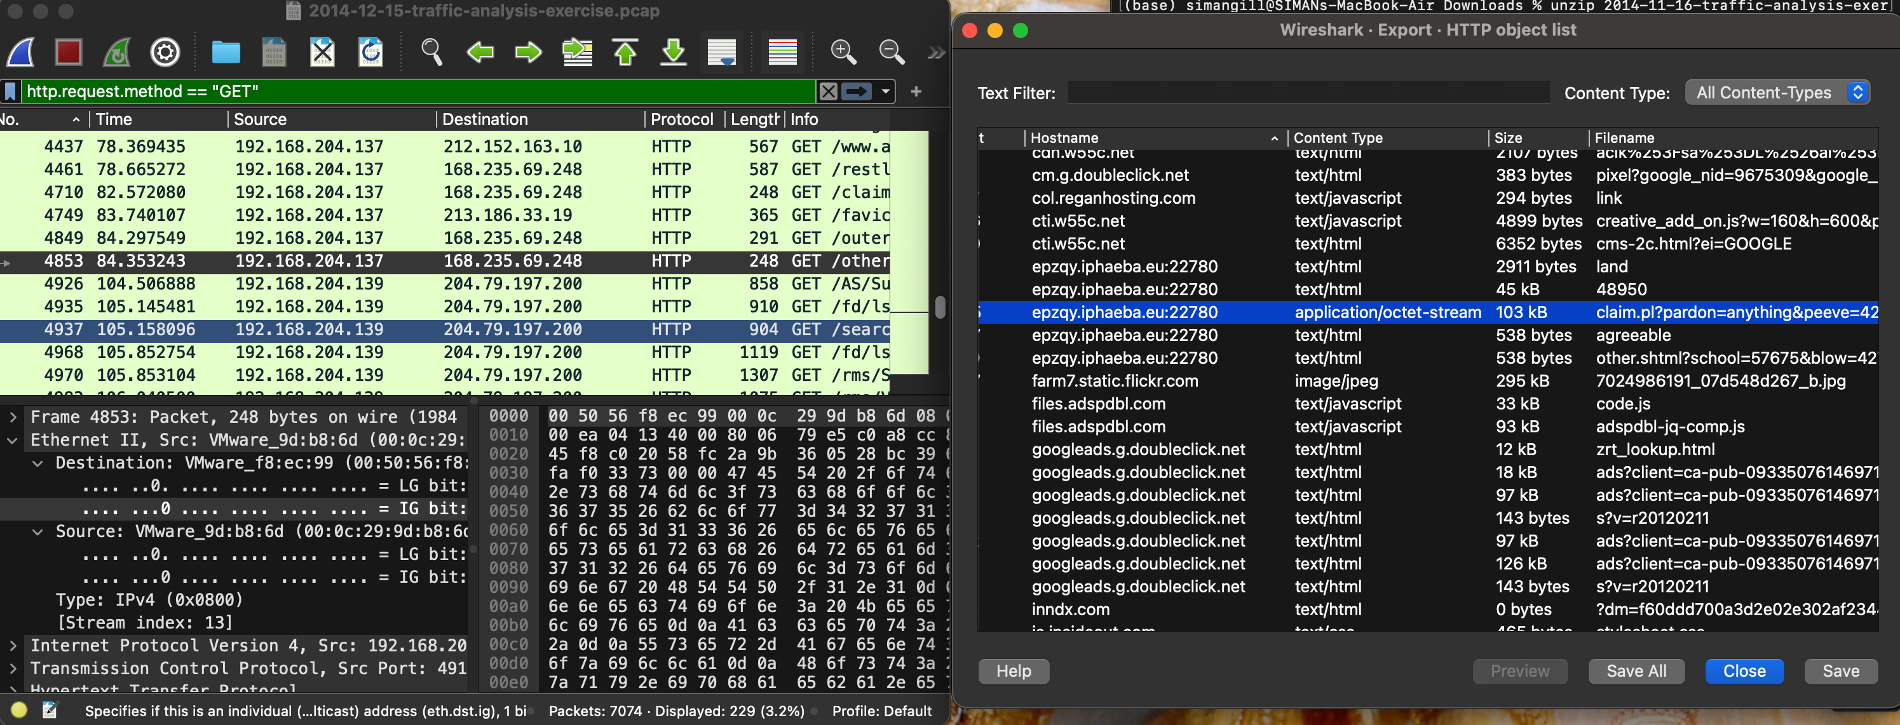
Task: Sort objects by the Content Type column
Action: click(1337, 138)
